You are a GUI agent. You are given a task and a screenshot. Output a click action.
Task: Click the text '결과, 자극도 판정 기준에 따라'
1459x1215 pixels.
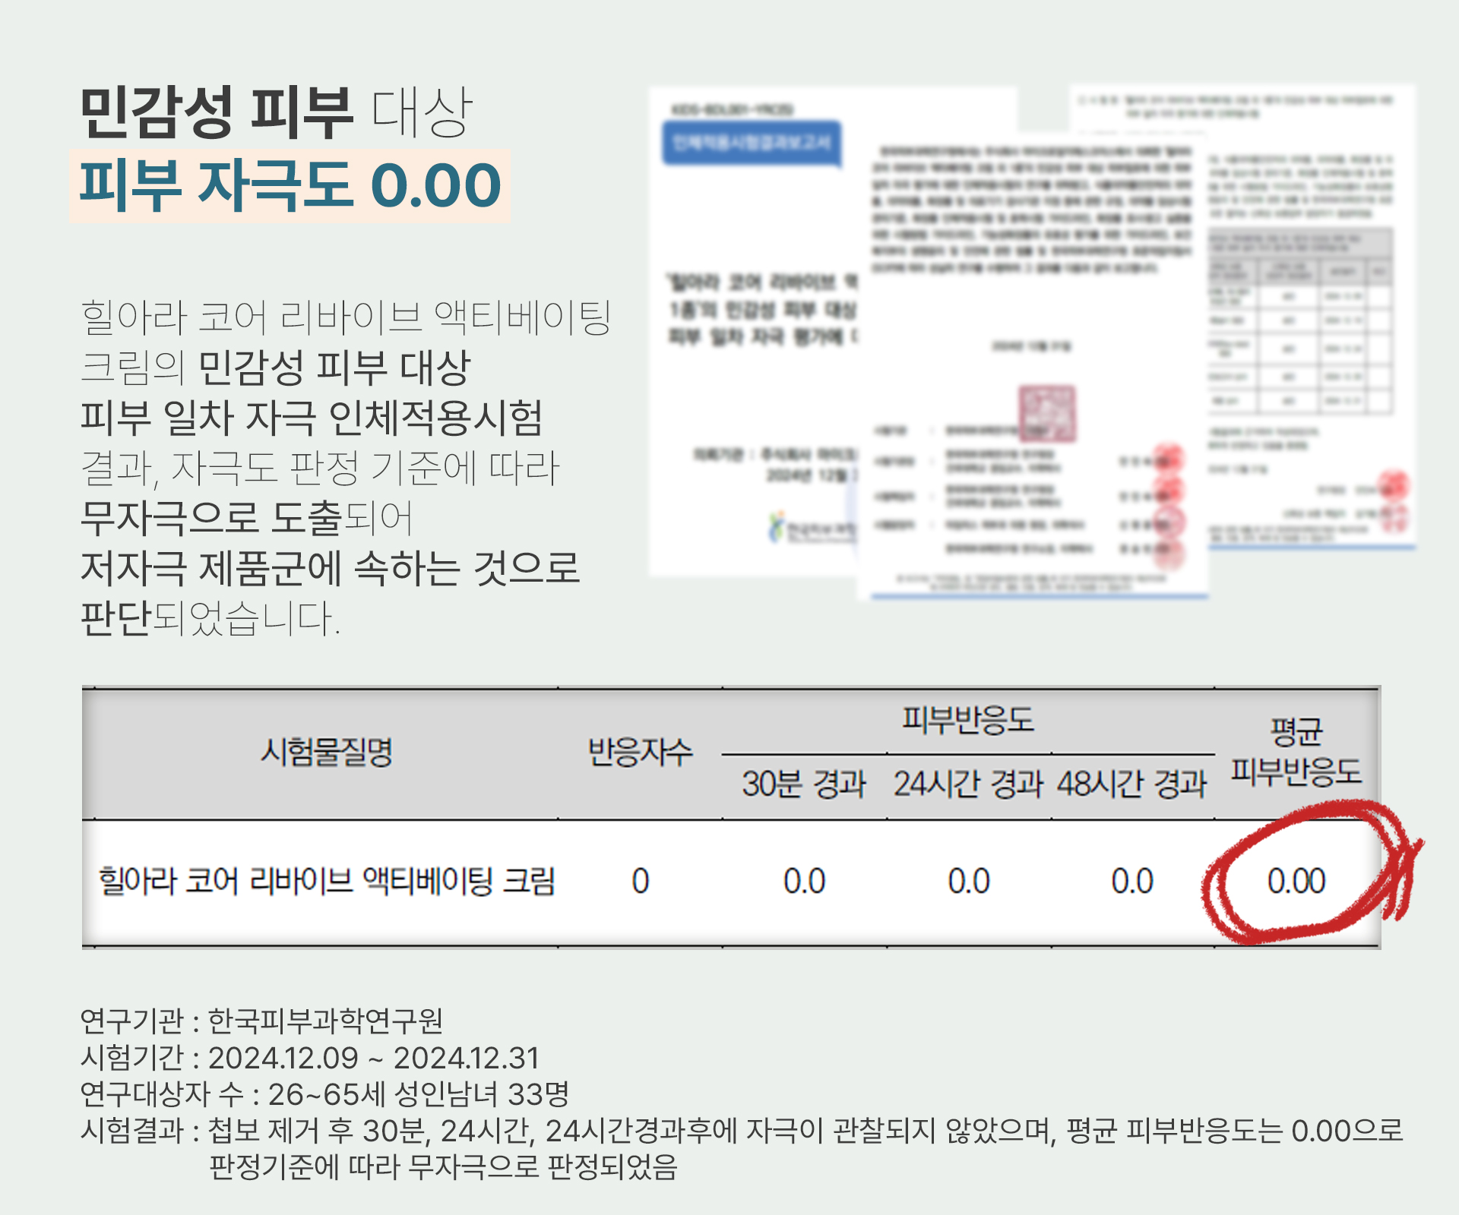pyautogui.click(x=320, y=468)
